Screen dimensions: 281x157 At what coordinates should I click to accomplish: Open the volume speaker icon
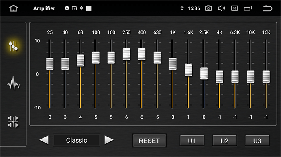pos(221,8)
